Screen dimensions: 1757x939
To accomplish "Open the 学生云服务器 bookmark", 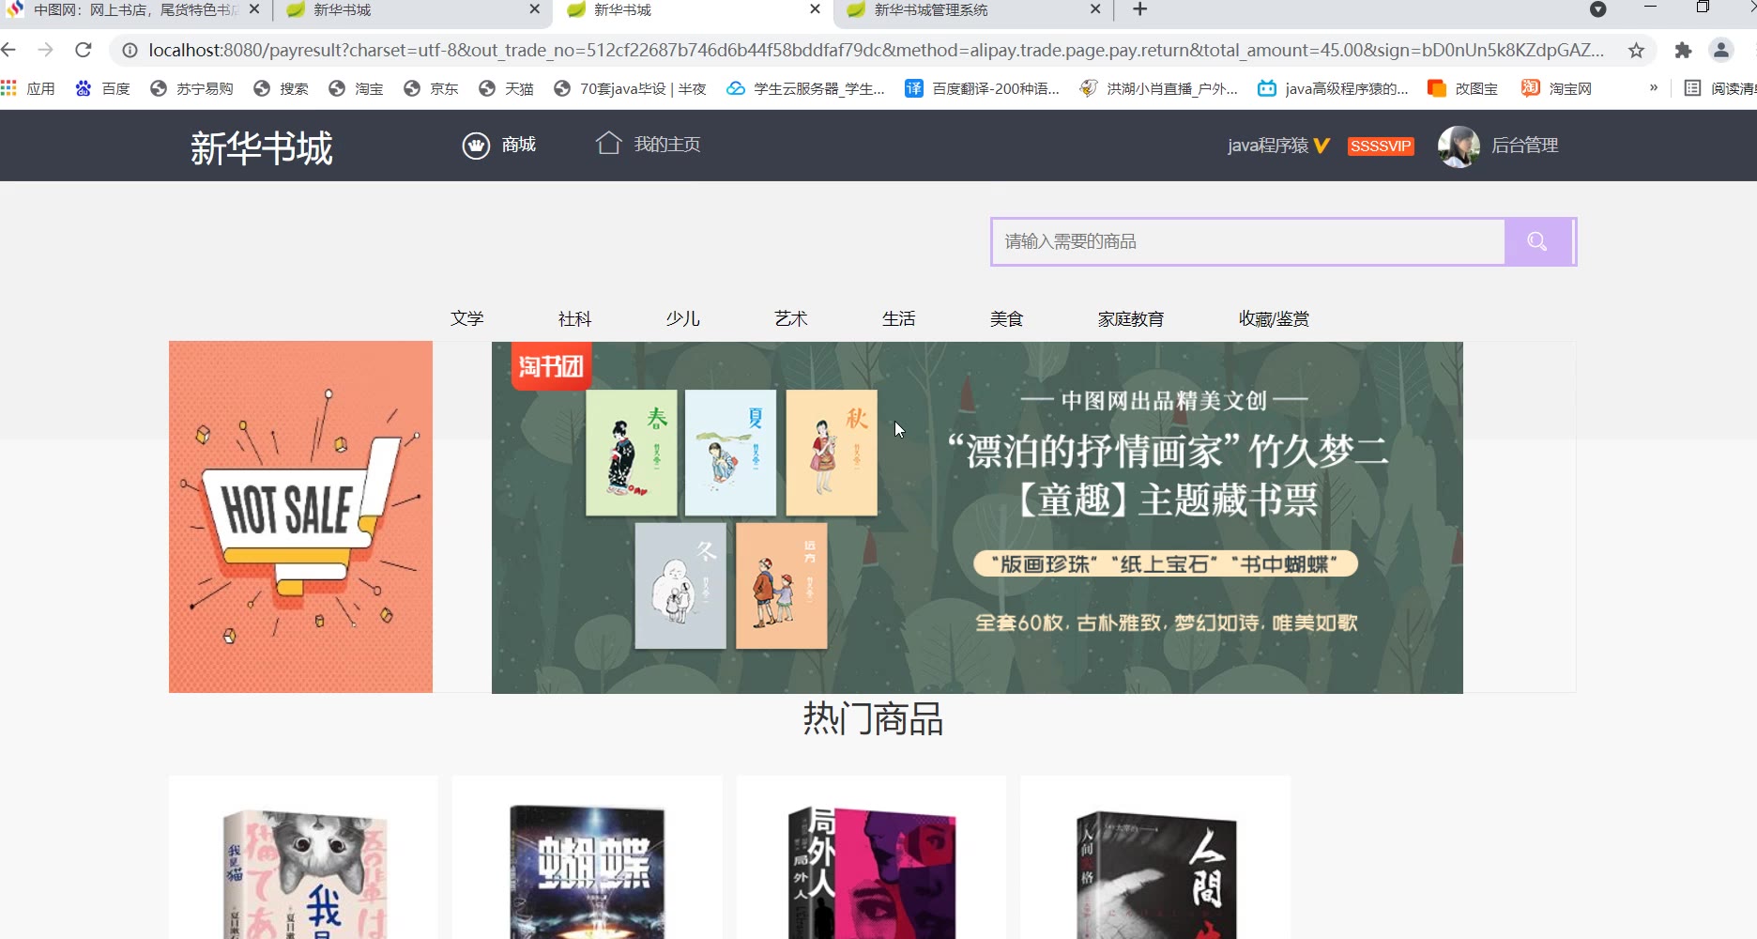I will pos(805,88).
